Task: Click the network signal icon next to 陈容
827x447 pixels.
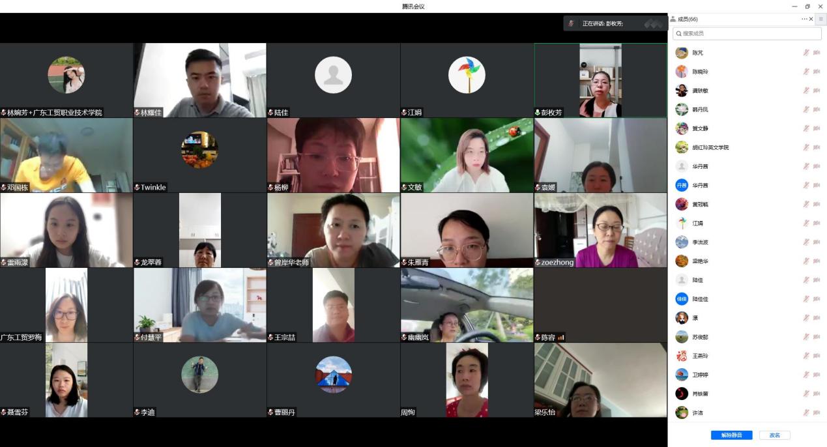Action: click(561, 338)
